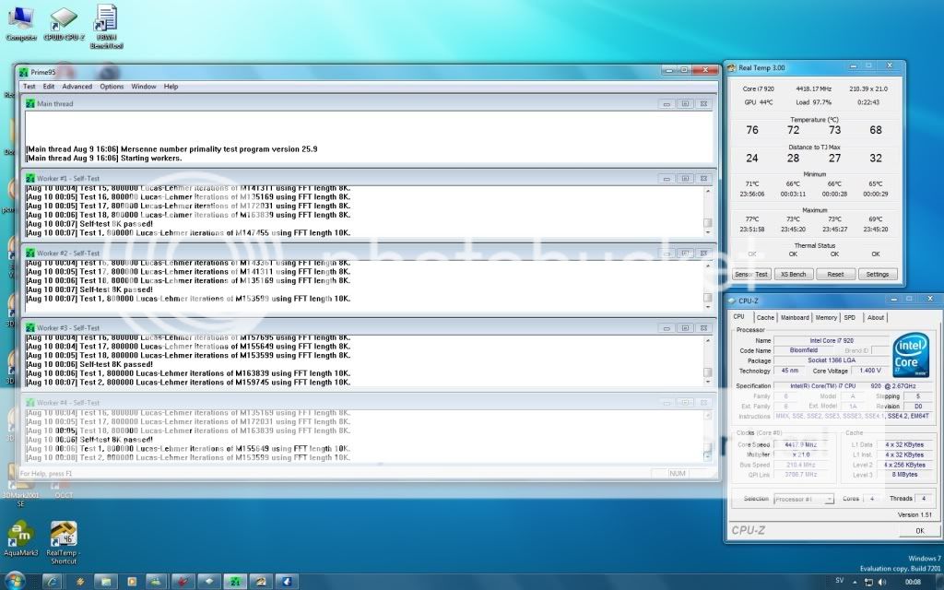Select the CPU tab in CPU-Z
The height and width of the screenshot is (590, 944).
click(x=738, y=317)
